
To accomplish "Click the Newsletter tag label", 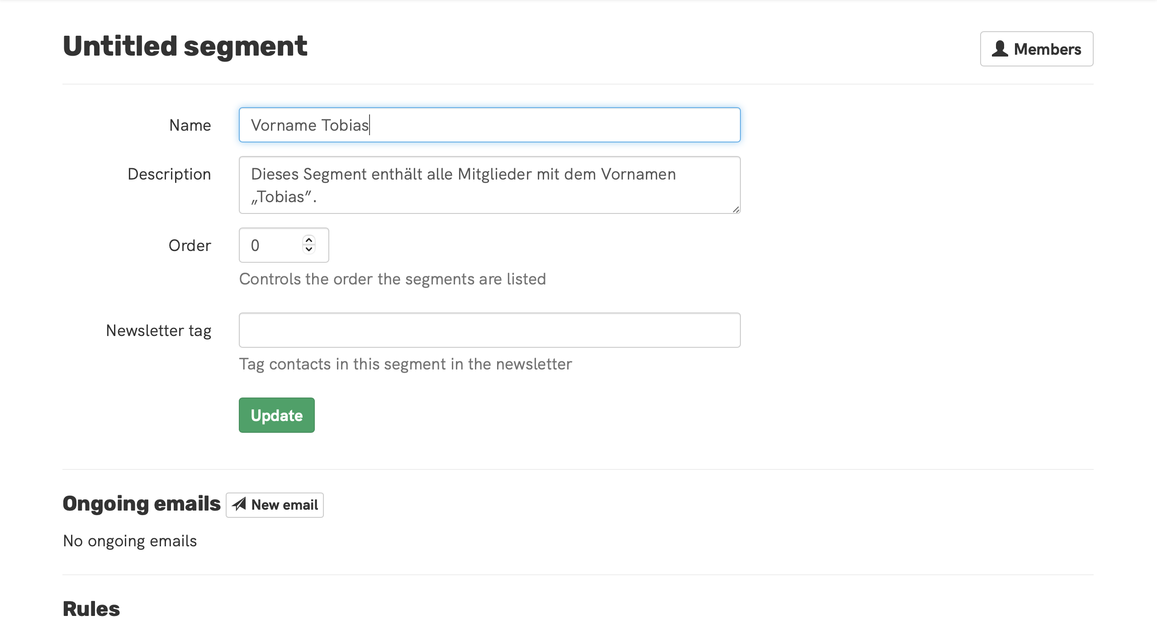I will (x=158, y=331).
